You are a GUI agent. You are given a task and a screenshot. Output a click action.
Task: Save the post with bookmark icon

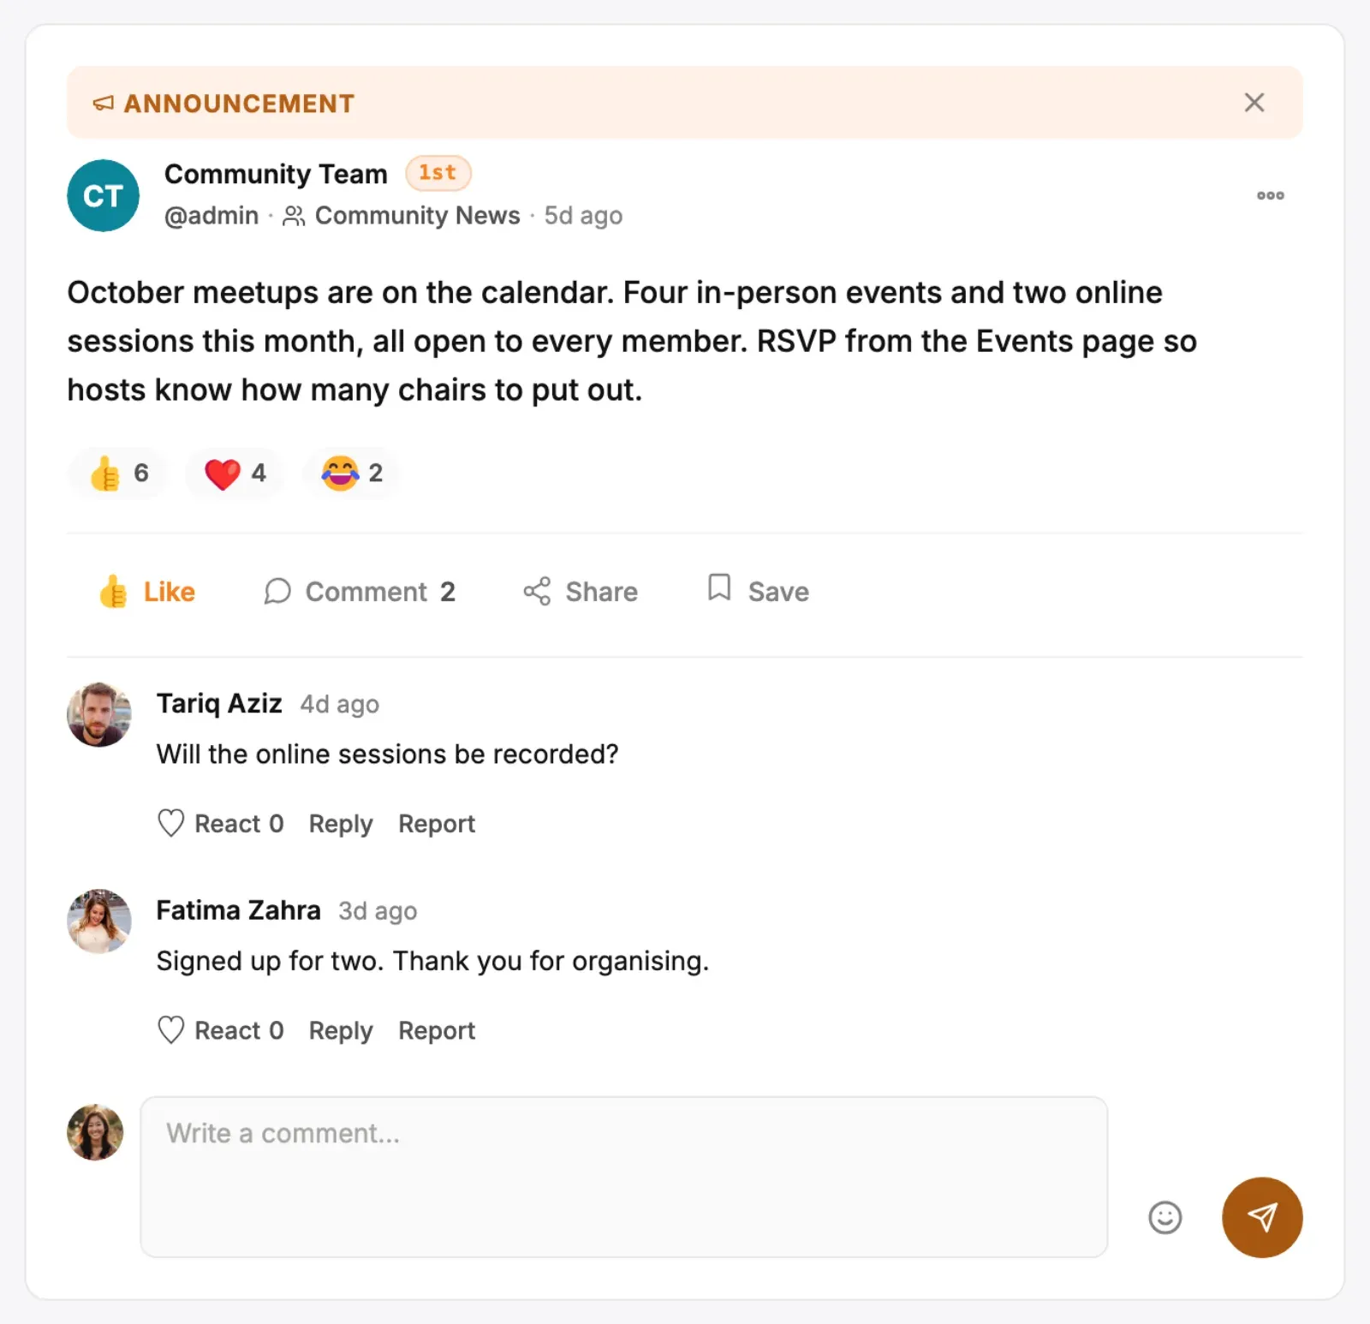(758, 592)
